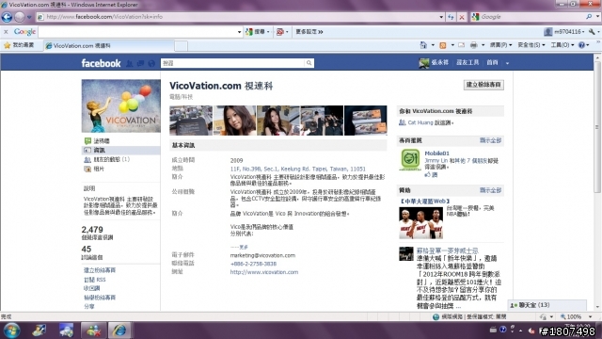Click the IE Help question mark icon
Viewport: 602px width, 339px height.
pos(581,45)
